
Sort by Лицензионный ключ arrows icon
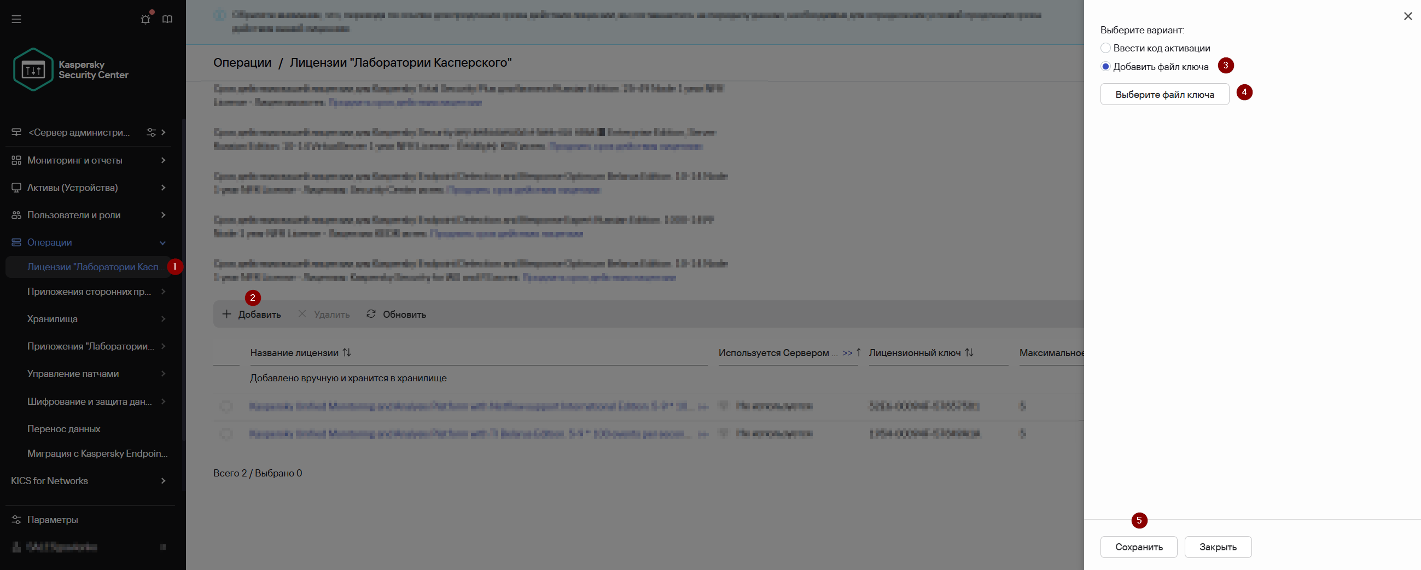point(969,352)
